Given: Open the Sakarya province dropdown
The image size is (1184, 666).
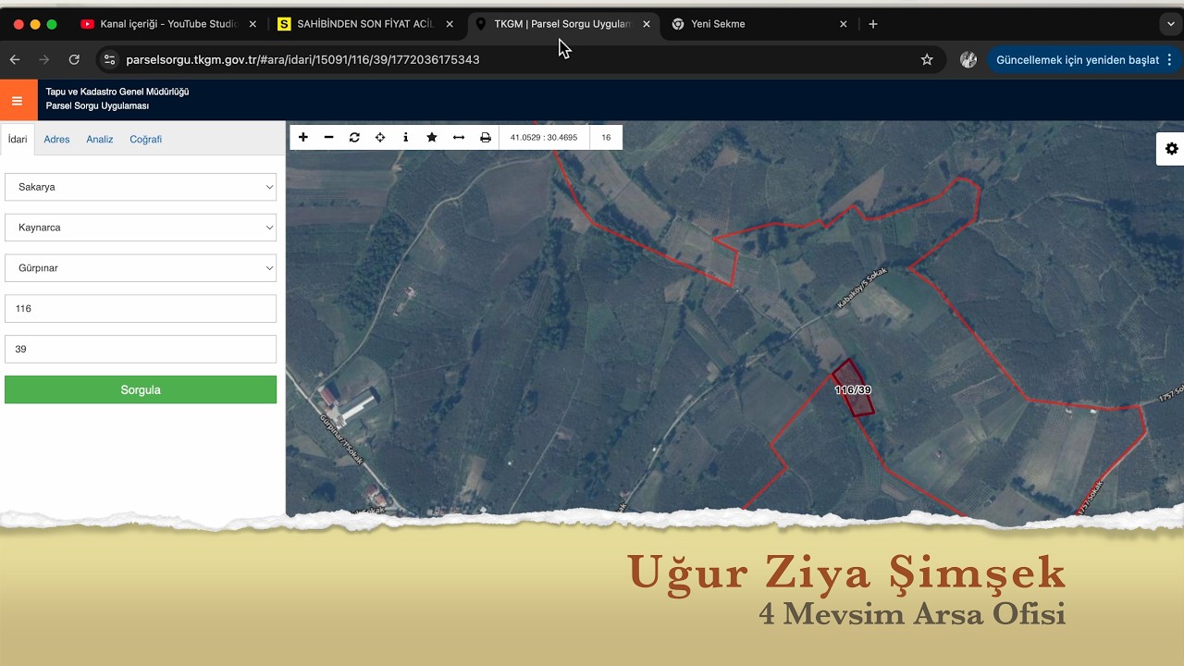Looking at the screenshot, I should click(141, 187).
